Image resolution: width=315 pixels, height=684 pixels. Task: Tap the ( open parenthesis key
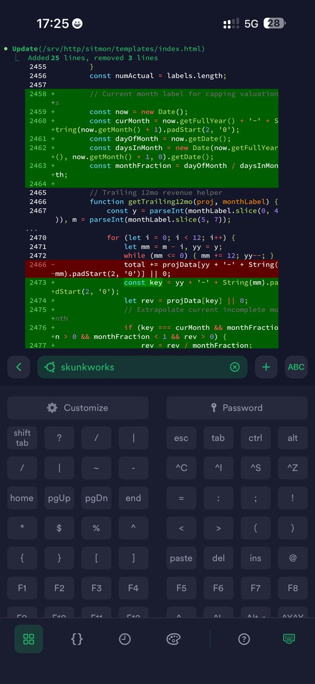point(255,528)
